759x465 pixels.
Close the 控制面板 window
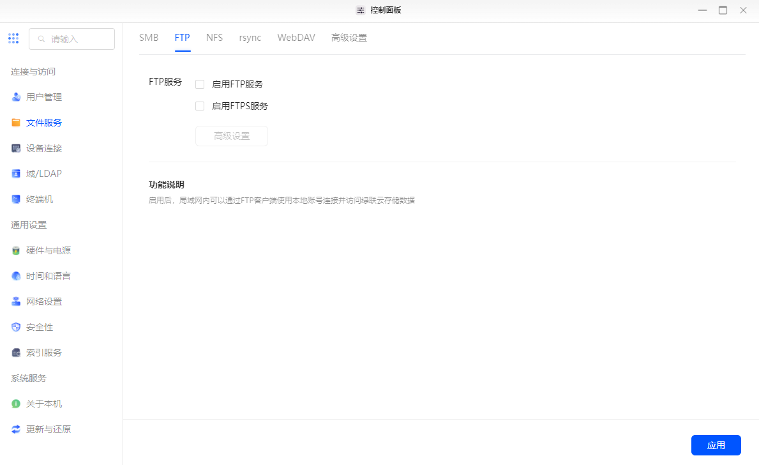tap(743, 10)
